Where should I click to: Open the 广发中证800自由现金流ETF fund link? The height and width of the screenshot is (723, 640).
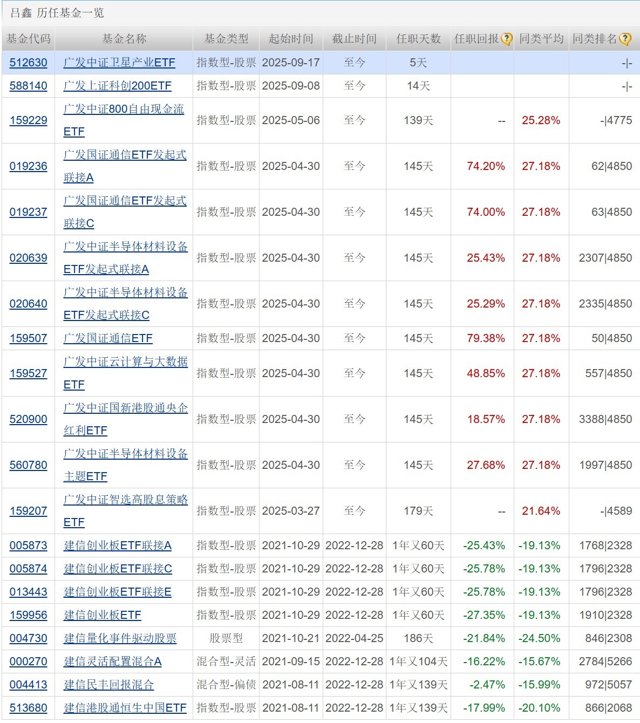124,120
